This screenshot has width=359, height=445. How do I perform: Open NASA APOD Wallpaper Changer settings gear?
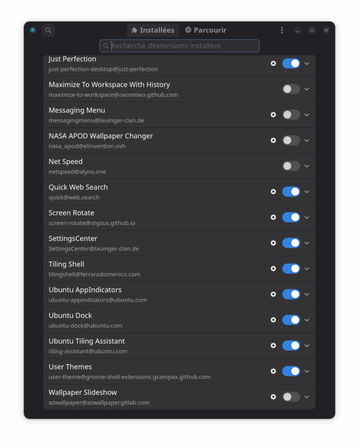point(273,140)
